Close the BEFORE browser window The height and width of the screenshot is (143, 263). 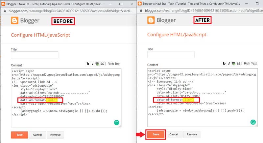[132, 4]
